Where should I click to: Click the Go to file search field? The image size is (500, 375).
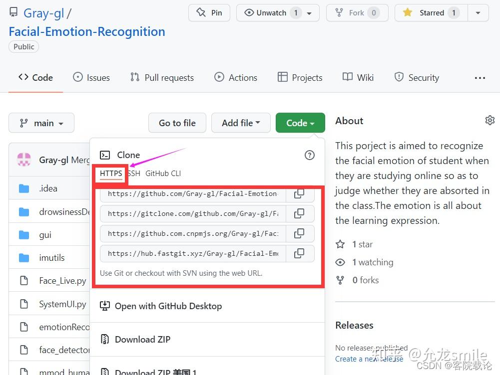(x=177, y=123)
